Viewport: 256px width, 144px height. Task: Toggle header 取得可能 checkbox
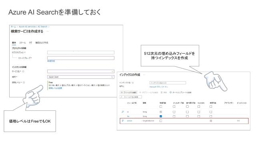click(161, 106)
